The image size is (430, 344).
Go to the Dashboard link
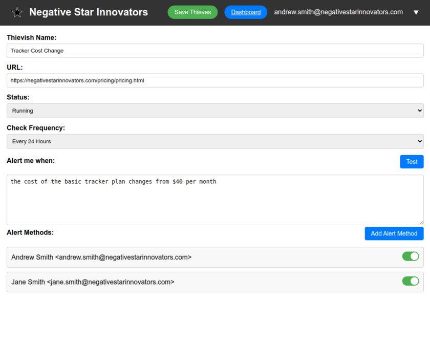[246, 12]
